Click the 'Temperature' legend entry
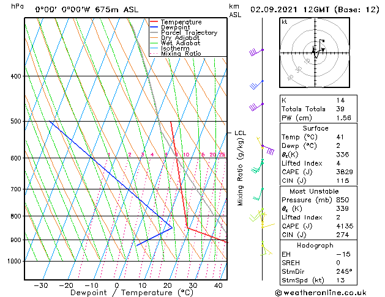The height and width of the screenshot is (297, 385). 181,22
